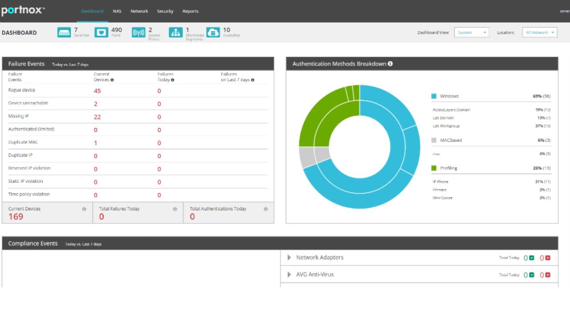The width and height of the screenshot is (570, 321).
Task: Click info icon in Current Devices summary box
Action: tap(84, 209)
